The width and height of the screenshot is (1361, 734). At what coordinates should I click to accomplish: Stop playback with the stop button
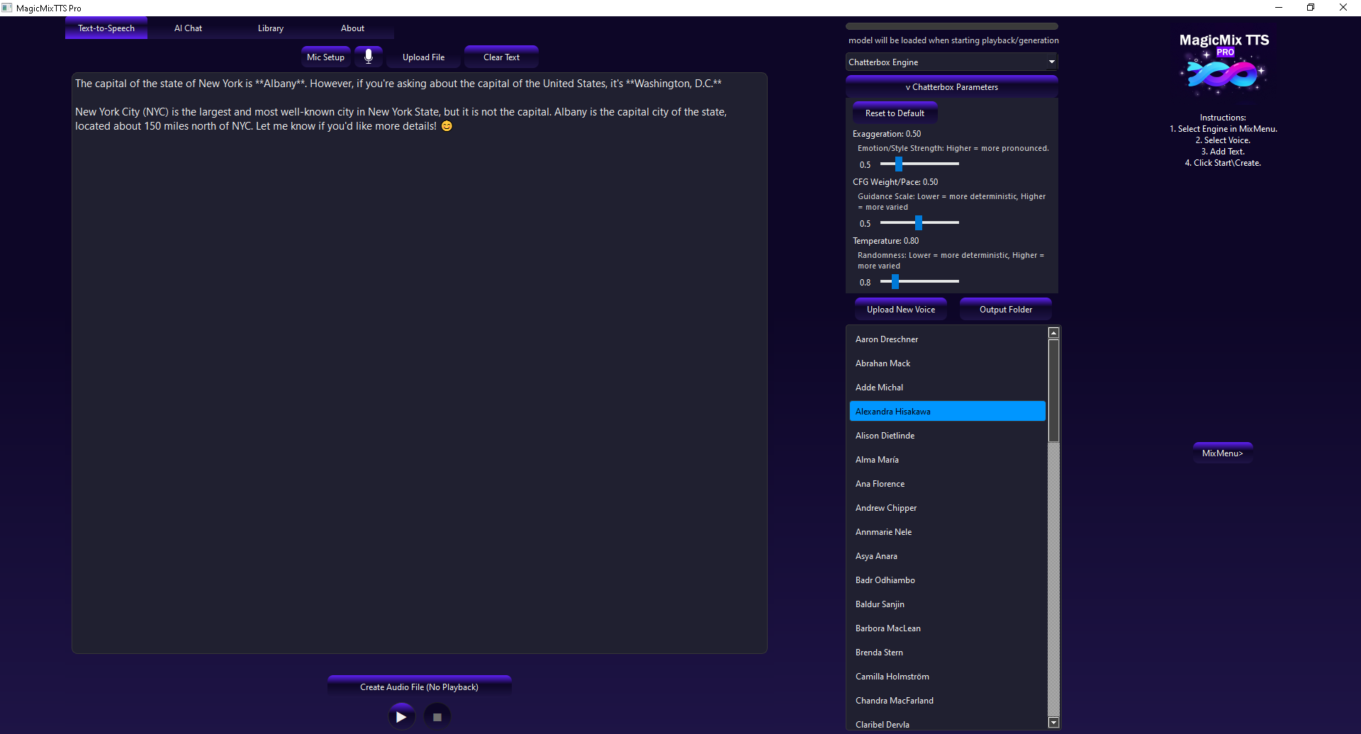pos(437,716)
